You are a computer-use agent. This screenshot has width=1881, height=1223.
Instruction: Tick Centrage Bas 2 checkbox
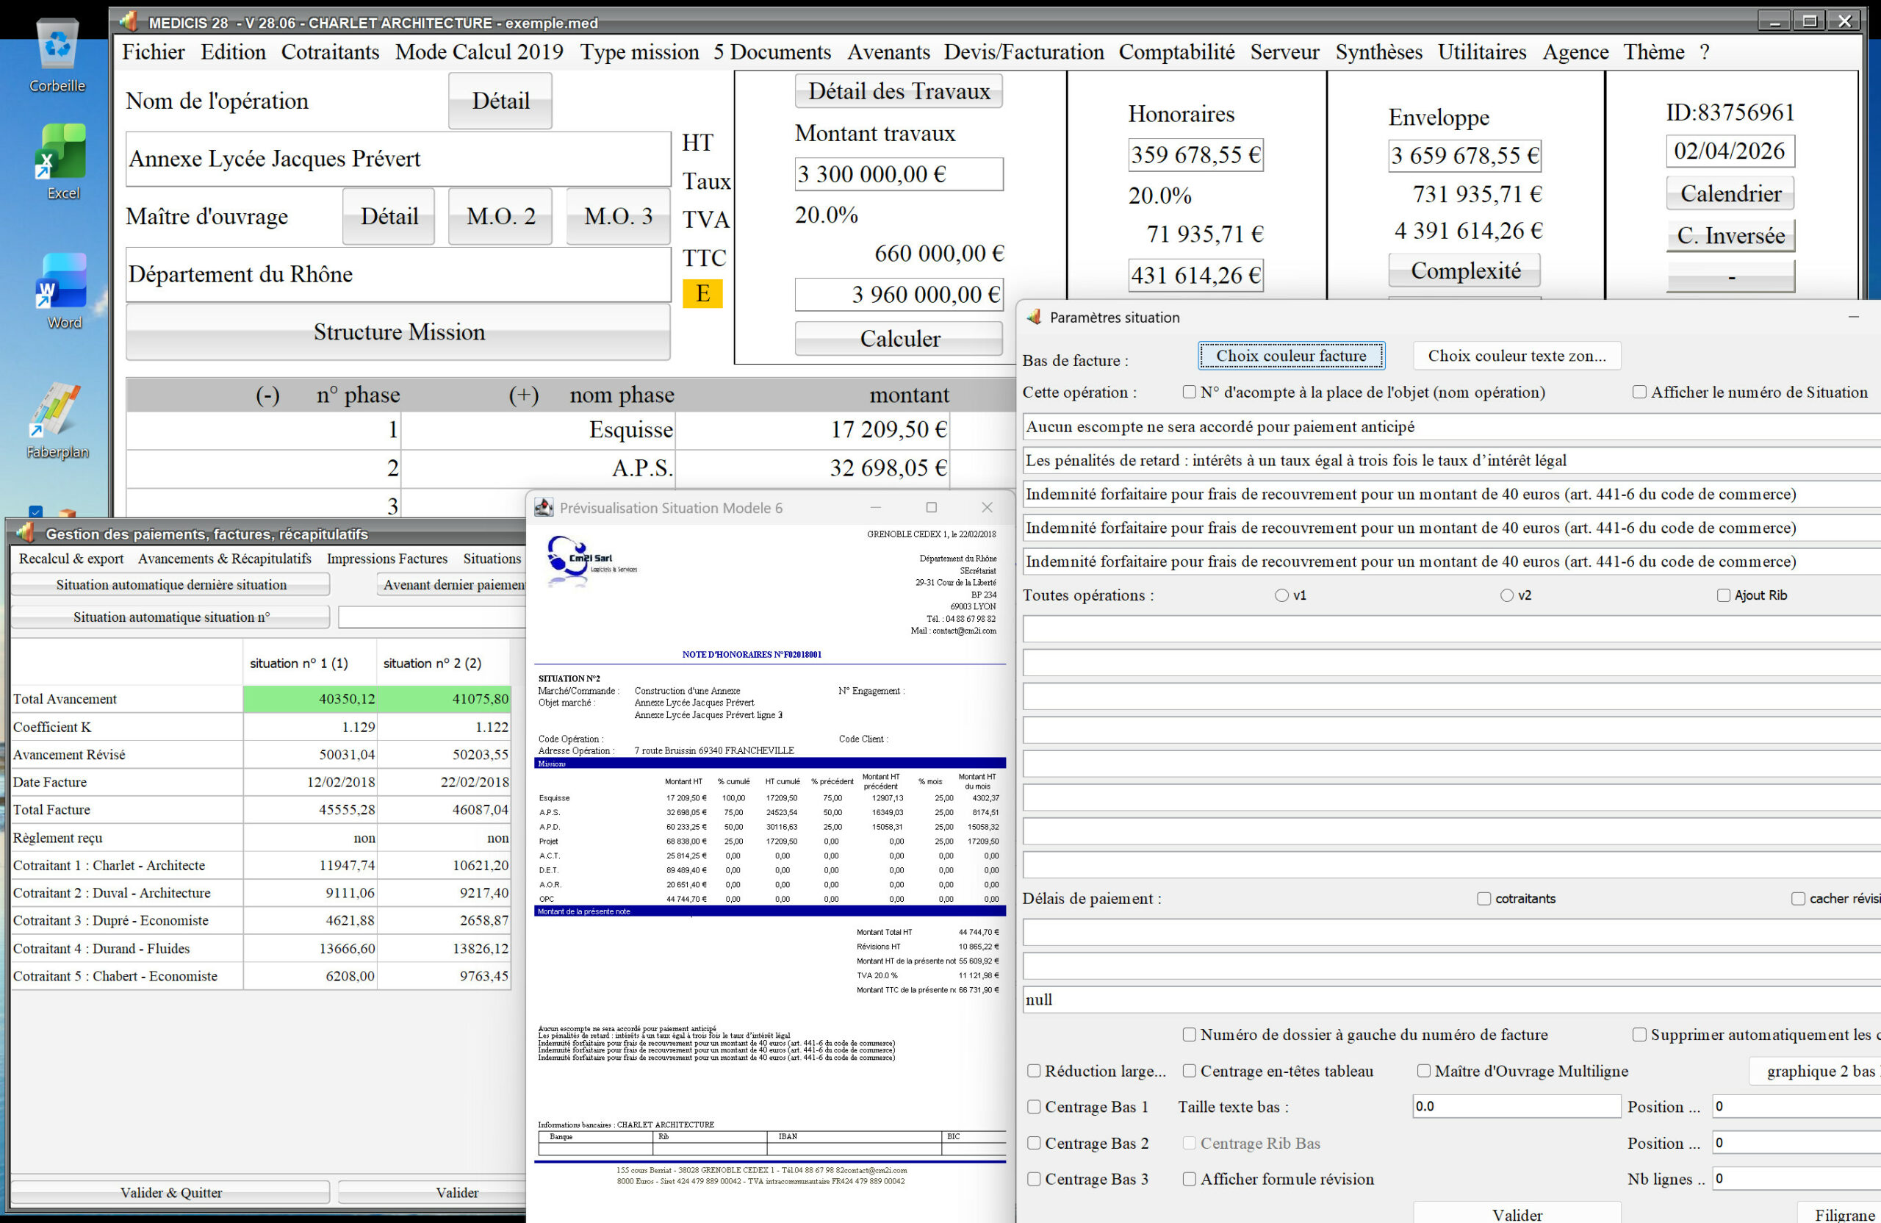point(1033,1143)
